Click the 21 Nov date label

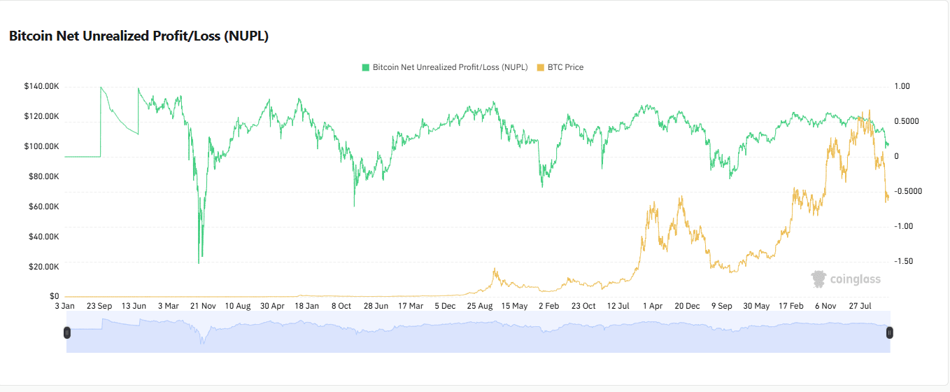pos(203,306)
